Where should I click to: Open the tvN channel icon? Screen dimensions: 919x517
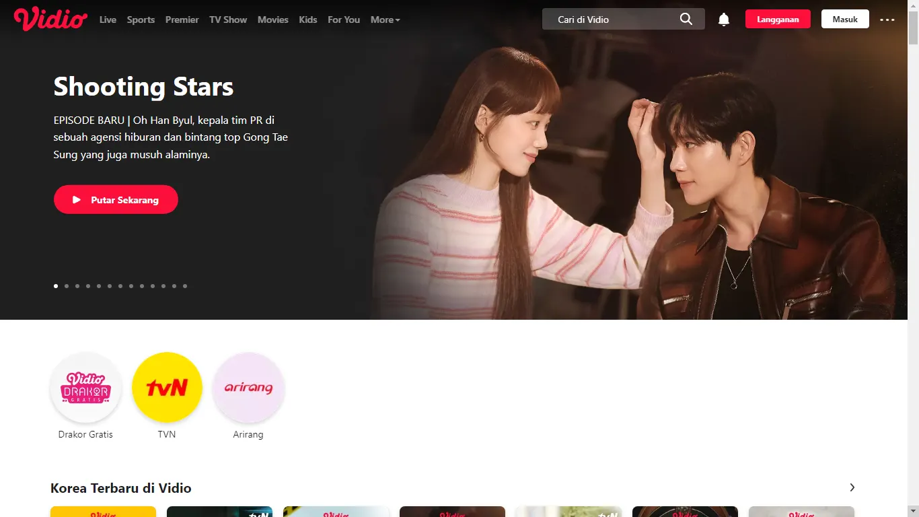tap(167, 388)
